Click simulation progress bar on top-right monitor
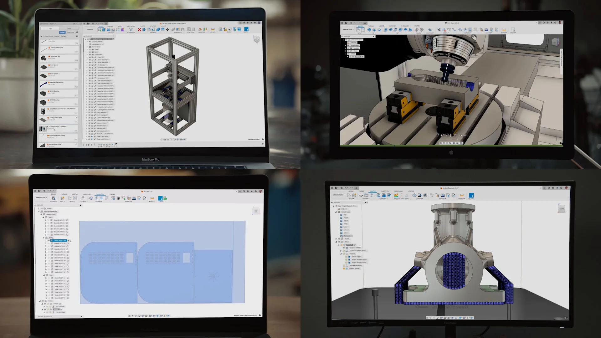601x338 pixels. pyautogui.click(x=451, y=146)
